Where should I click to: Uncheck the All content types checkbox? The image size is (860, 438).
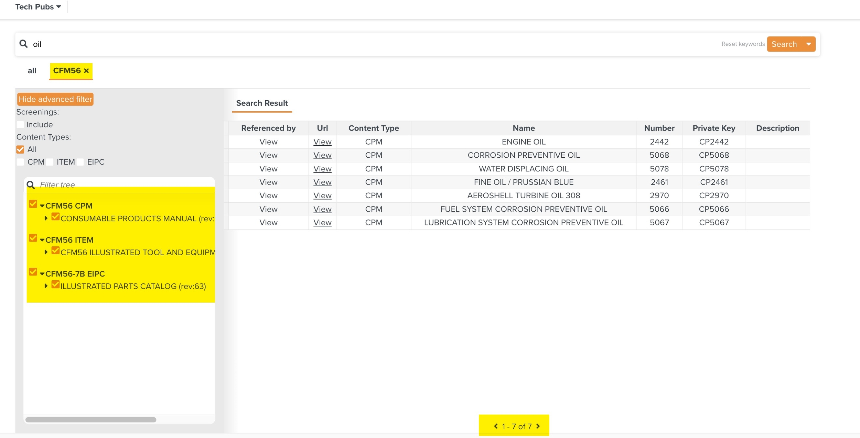(x=20, y=149)
